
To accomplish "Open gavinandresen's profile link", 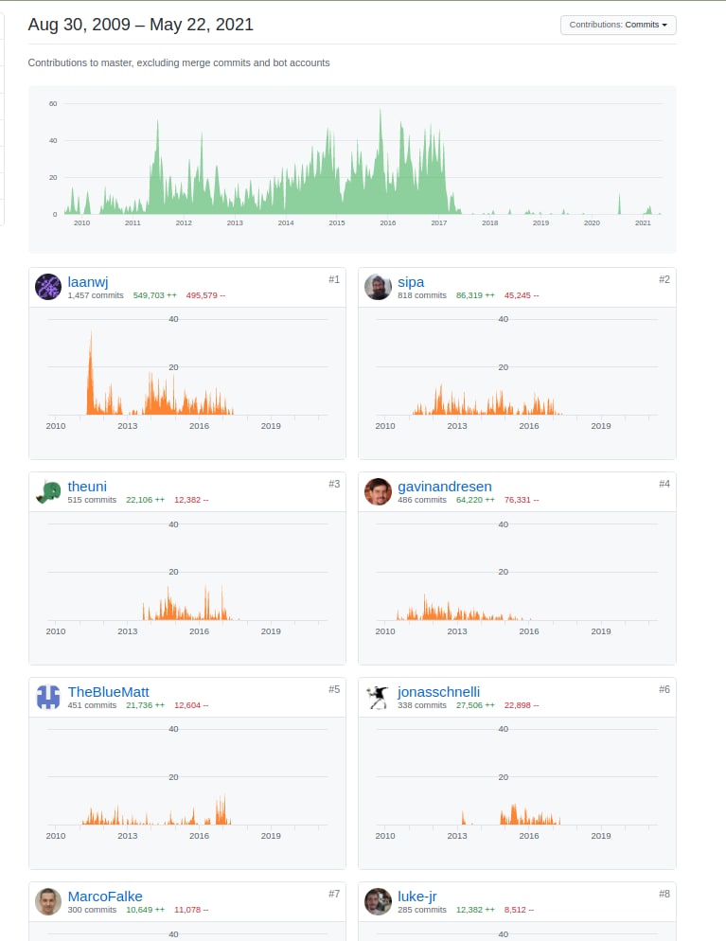I will pos(445,487).
